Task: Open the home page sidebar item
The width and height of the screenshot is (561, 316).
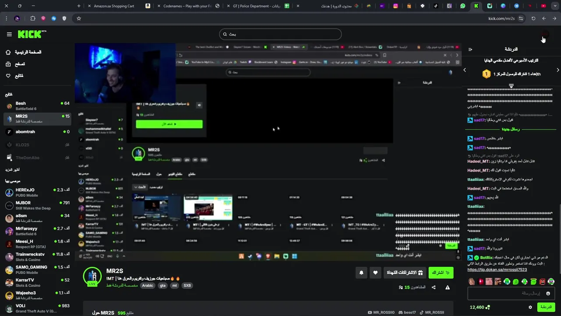Action: [x=24, y=52]
